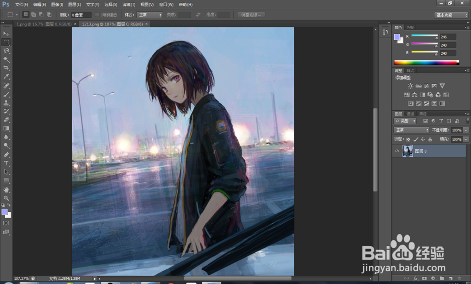The width and height of the screenshot is (471, 284).
Task: Open the 文件(F) menu
Action: (21, 5)
